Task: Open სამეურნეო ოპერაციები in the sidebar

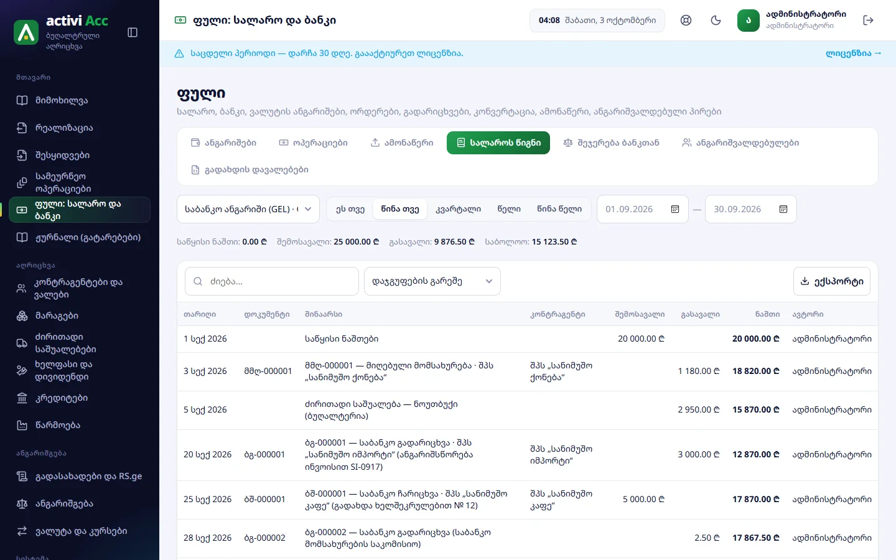Action: coord(80,182)
